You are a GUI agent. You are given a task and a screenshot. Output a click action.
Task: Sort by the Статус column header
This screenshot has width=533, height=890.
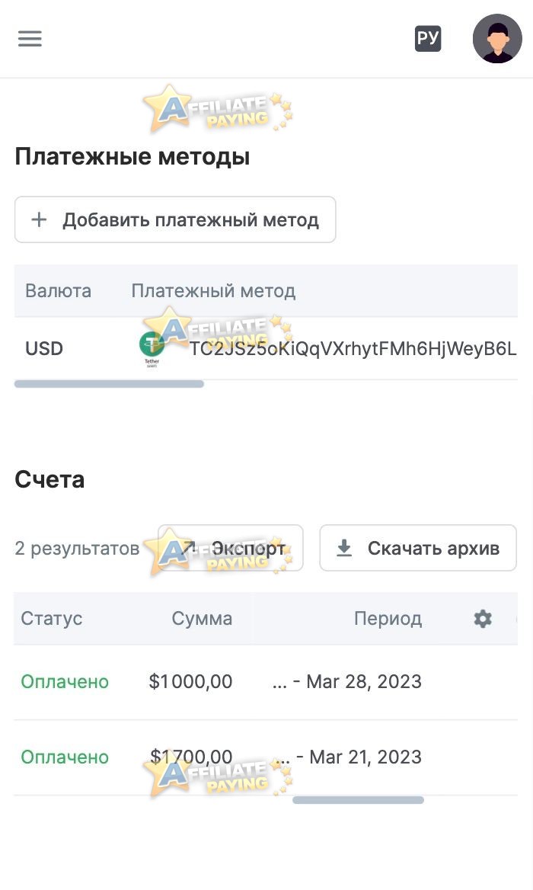coord(52,619)
